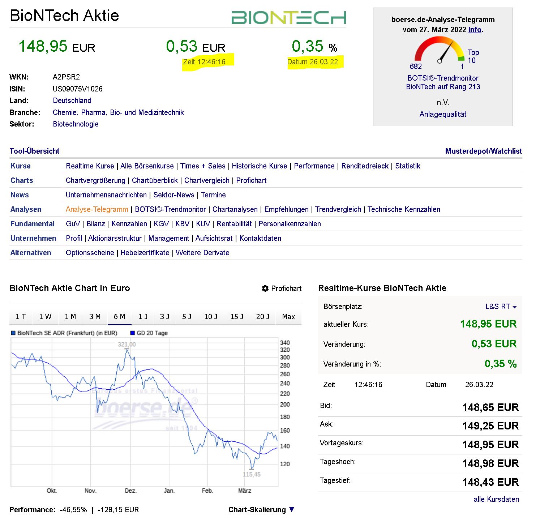
Task: Select the 15 J chart period tab
Action: pyautogui.click(x=237, y=317)
